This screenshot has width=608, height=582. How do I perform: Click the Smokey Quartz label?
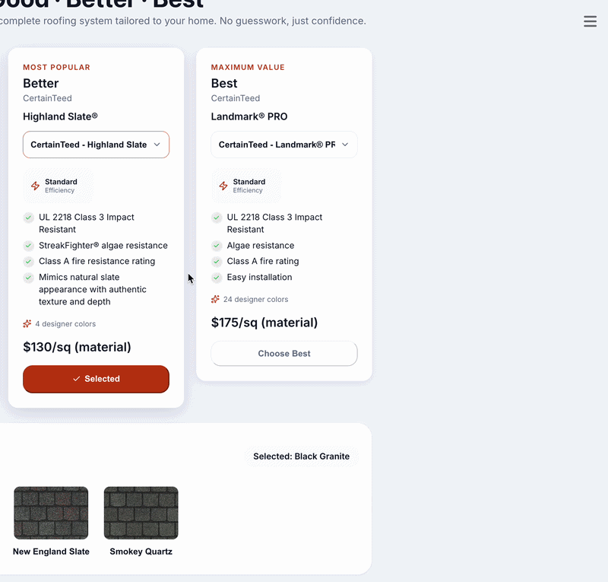[141, 552]
